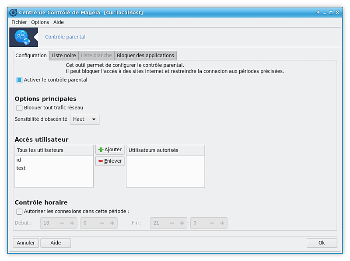Click the Contrôle parental heading link

65,37
